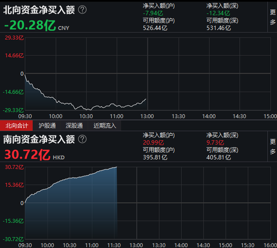
Task: Click southbound 净买入额(深) value 9.73亿
Action: 215,143
